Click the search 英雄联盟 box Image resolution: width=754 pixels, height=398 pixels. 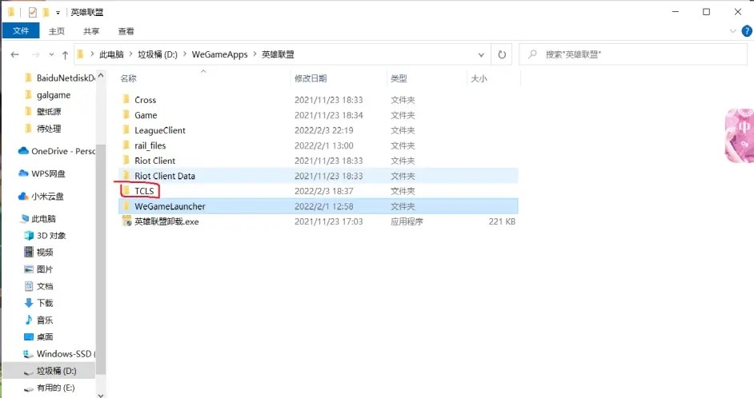[x=633, y=54]
